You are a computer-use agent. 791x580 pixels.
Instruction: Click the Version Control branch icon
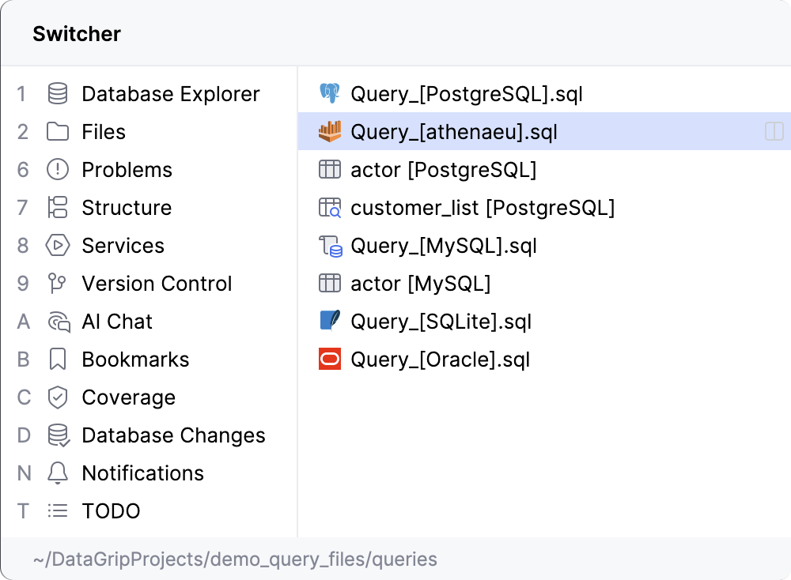pyautogui.click(x=58, y=284)
